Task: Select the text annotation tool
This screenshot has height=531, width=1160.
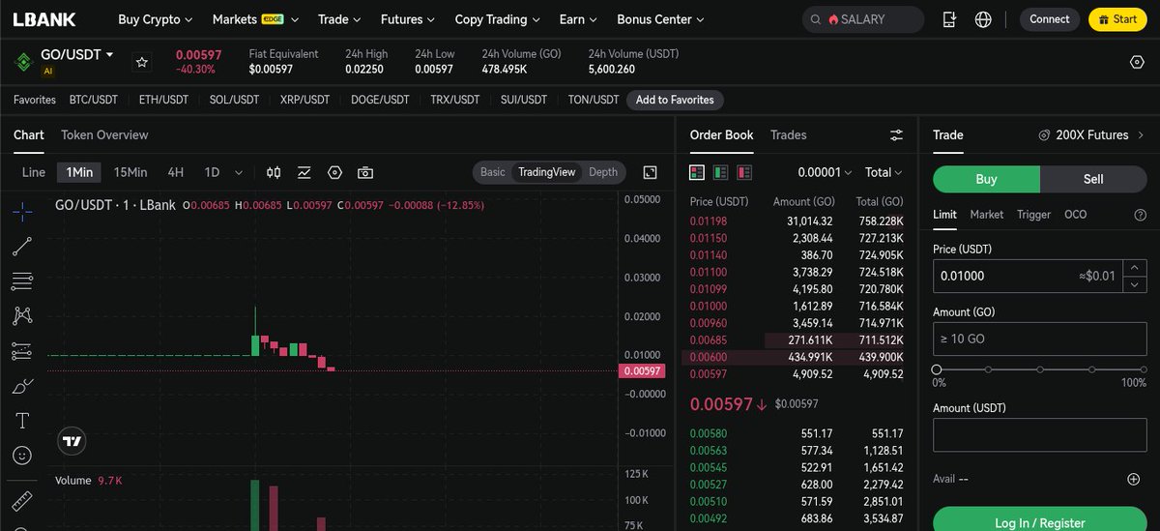Action: [22, 420]
